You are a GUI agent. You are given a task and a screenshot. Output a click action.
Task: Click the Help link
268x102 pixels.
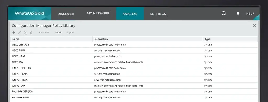[250, 14]
